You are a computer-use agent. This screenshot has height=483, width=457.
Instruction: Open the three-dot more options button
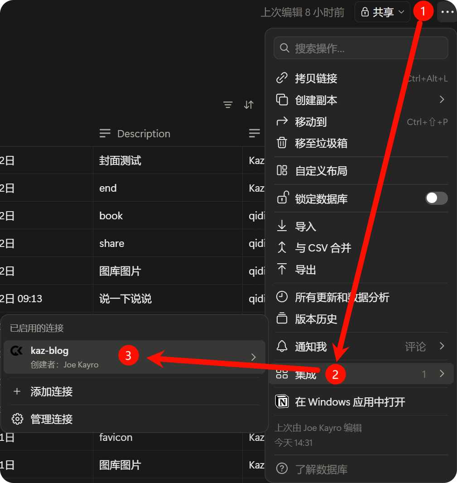coord(447,12)
